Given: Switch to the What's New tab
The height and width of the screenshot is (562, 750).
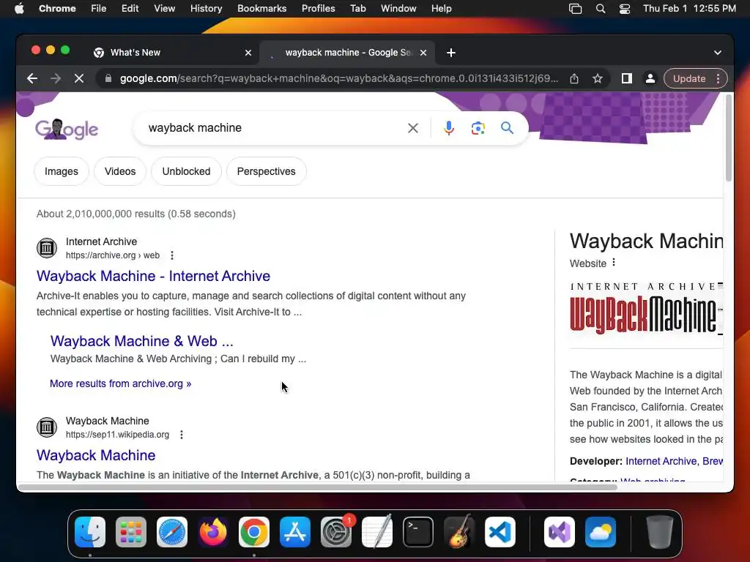Looking at the screenshot, I should tap(172, 53).
